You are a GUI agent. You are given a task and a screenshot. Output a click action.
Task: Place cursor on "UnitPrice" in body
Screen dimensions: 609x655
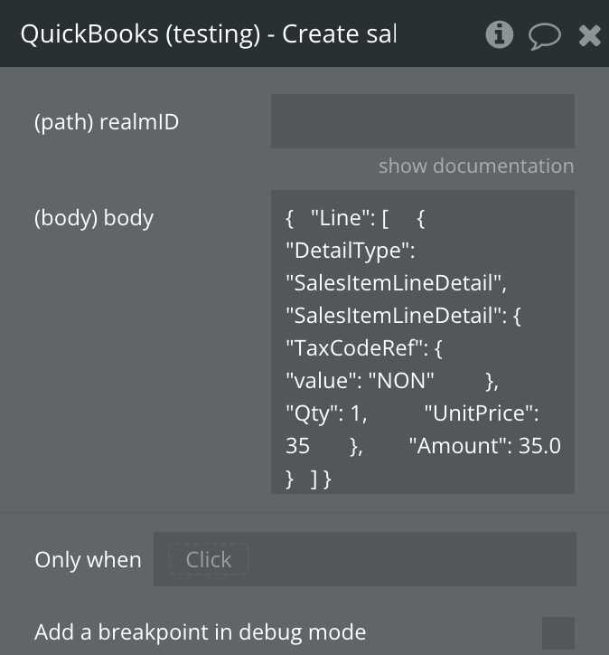481,413
